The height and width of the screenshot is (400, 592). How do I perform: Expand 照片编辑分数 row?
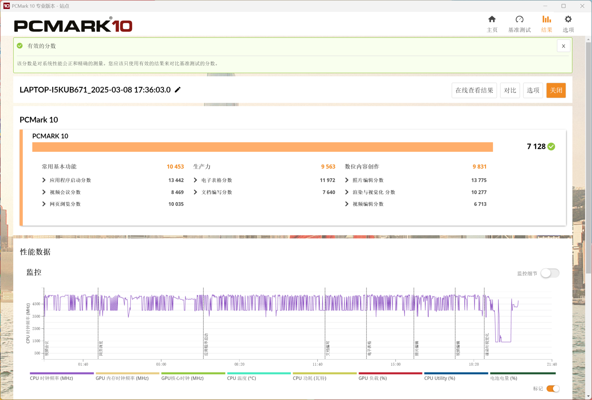(347, 180)
